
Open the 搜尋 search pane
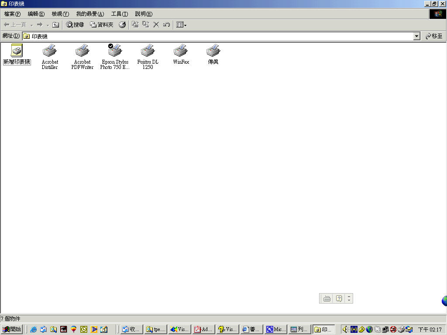(x=75, y=25)
